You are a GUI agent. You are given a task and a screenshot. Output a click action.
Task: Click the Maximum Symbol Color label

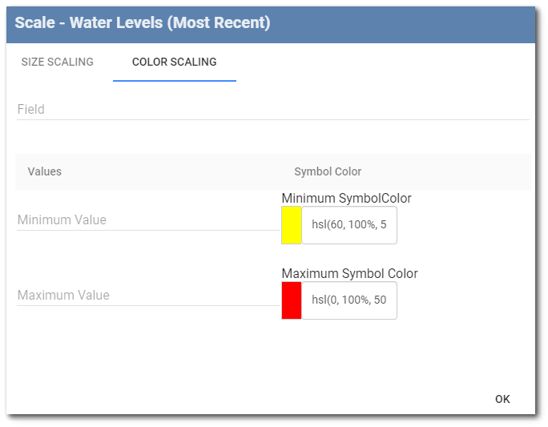(349, 273)
